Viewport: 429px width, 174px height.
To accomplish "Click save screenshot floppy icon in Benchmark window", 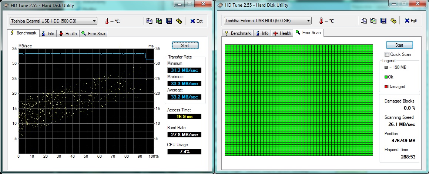I will coord(169,21).
